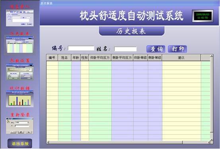Click the green digital date-time clock display
This screenshot has width=220, height=149.
pos(203,16)
